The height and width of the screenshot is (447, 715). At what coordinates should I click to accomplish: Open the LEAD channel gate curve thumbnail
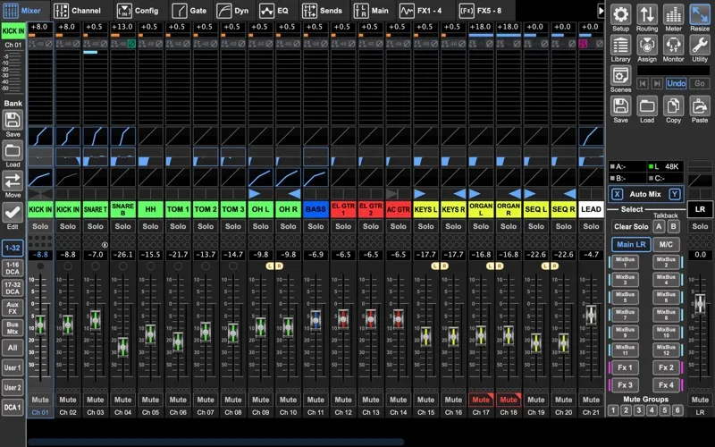tap(591, 137)
